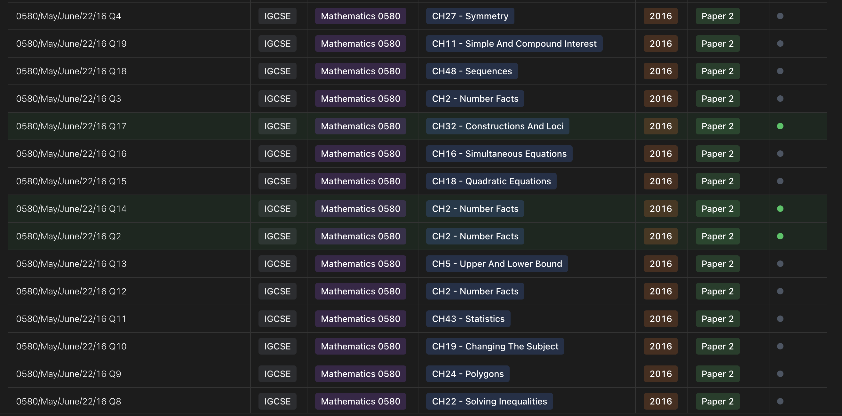Toggle the completion dot for Q2
This screenshot has width=842, height=416.
(781, 236)
